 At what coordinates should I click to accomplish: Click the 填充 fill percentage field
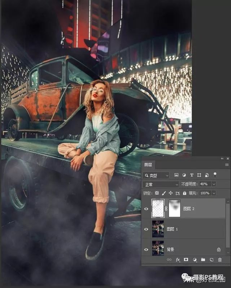coord(205,193)
